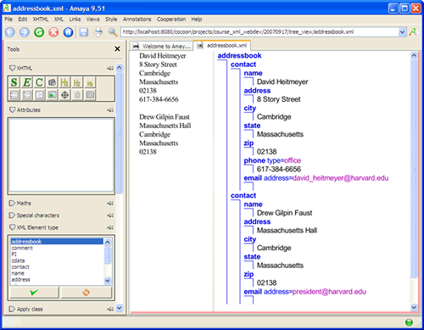This screenshot has width=424, height=330.
Task: Confirm element type with green checkmark button
Action: coord(34,293)
